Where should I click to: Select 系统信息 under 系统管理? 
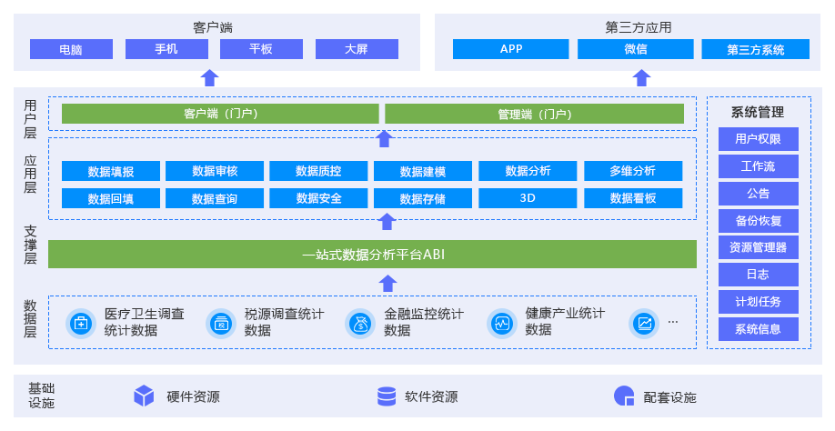click(759, 329)
